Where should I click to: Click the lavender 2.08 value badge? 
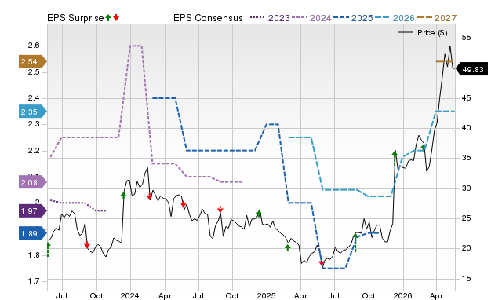[33, 183]
